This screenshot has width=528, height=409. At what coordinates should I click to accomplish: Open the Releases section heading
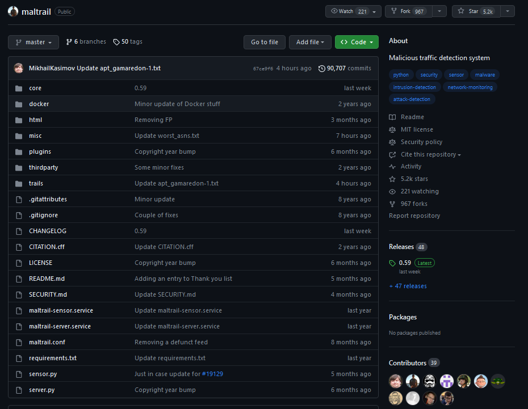(x=401, y=247)
